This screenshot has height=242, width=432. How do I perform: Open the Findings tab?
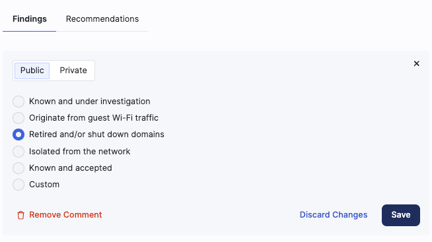point(30,19)
